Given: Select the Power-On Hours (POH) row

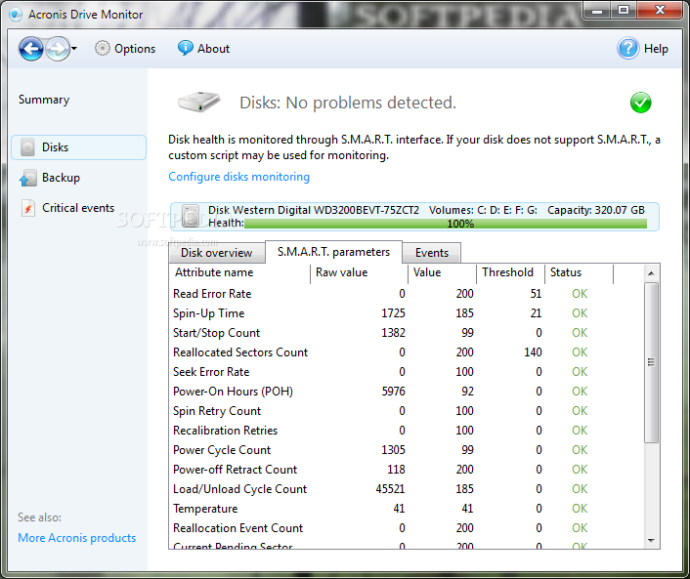Looking at the screenshot, I should [x=407, y=392].
